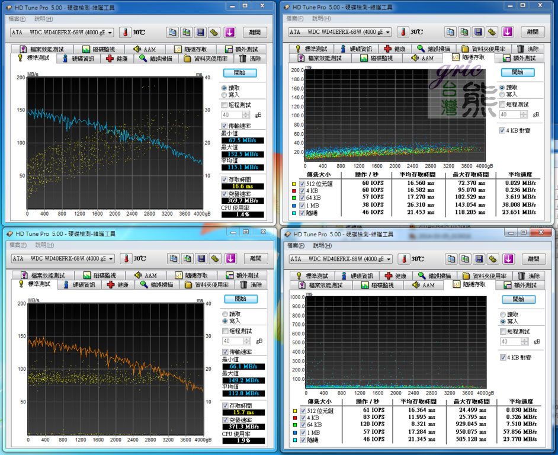Select 寫入 radio in top-left window

tap(224, 94)
